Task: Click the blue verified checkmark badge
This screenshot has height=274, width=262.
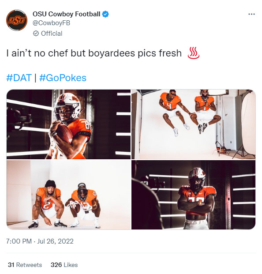Action: [x=105, y=14]
